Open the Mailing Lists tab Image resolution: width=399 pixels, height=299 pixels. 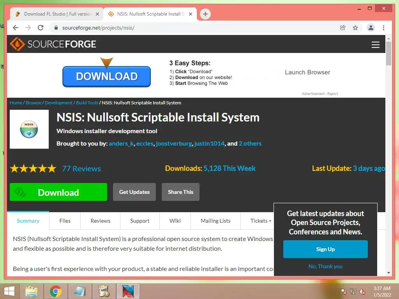tap(215, 221)
